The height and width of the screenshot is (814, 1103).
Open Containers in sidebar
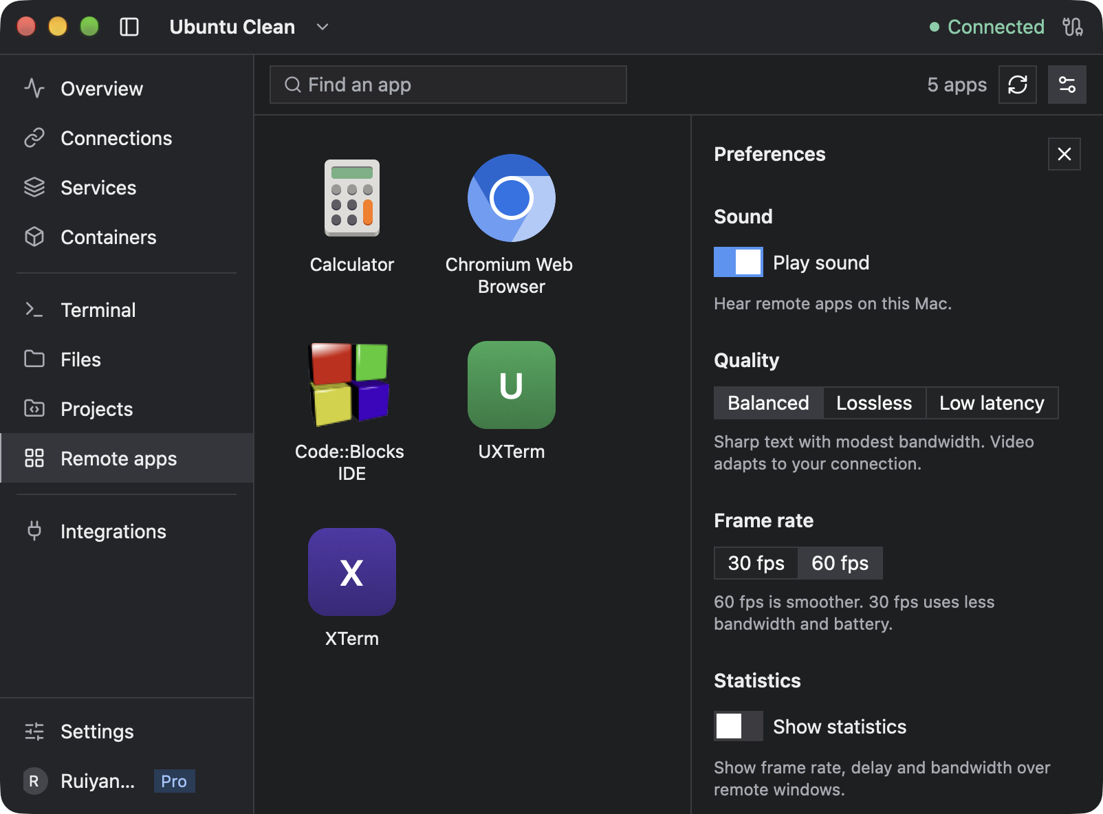[x=127, y=237]
